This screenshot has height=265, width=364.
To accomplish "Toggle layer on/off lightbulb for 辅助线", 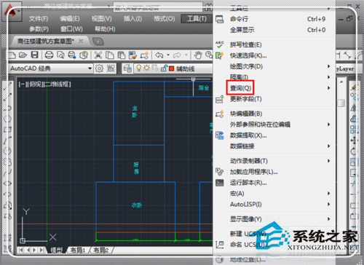I will (138, 68).
